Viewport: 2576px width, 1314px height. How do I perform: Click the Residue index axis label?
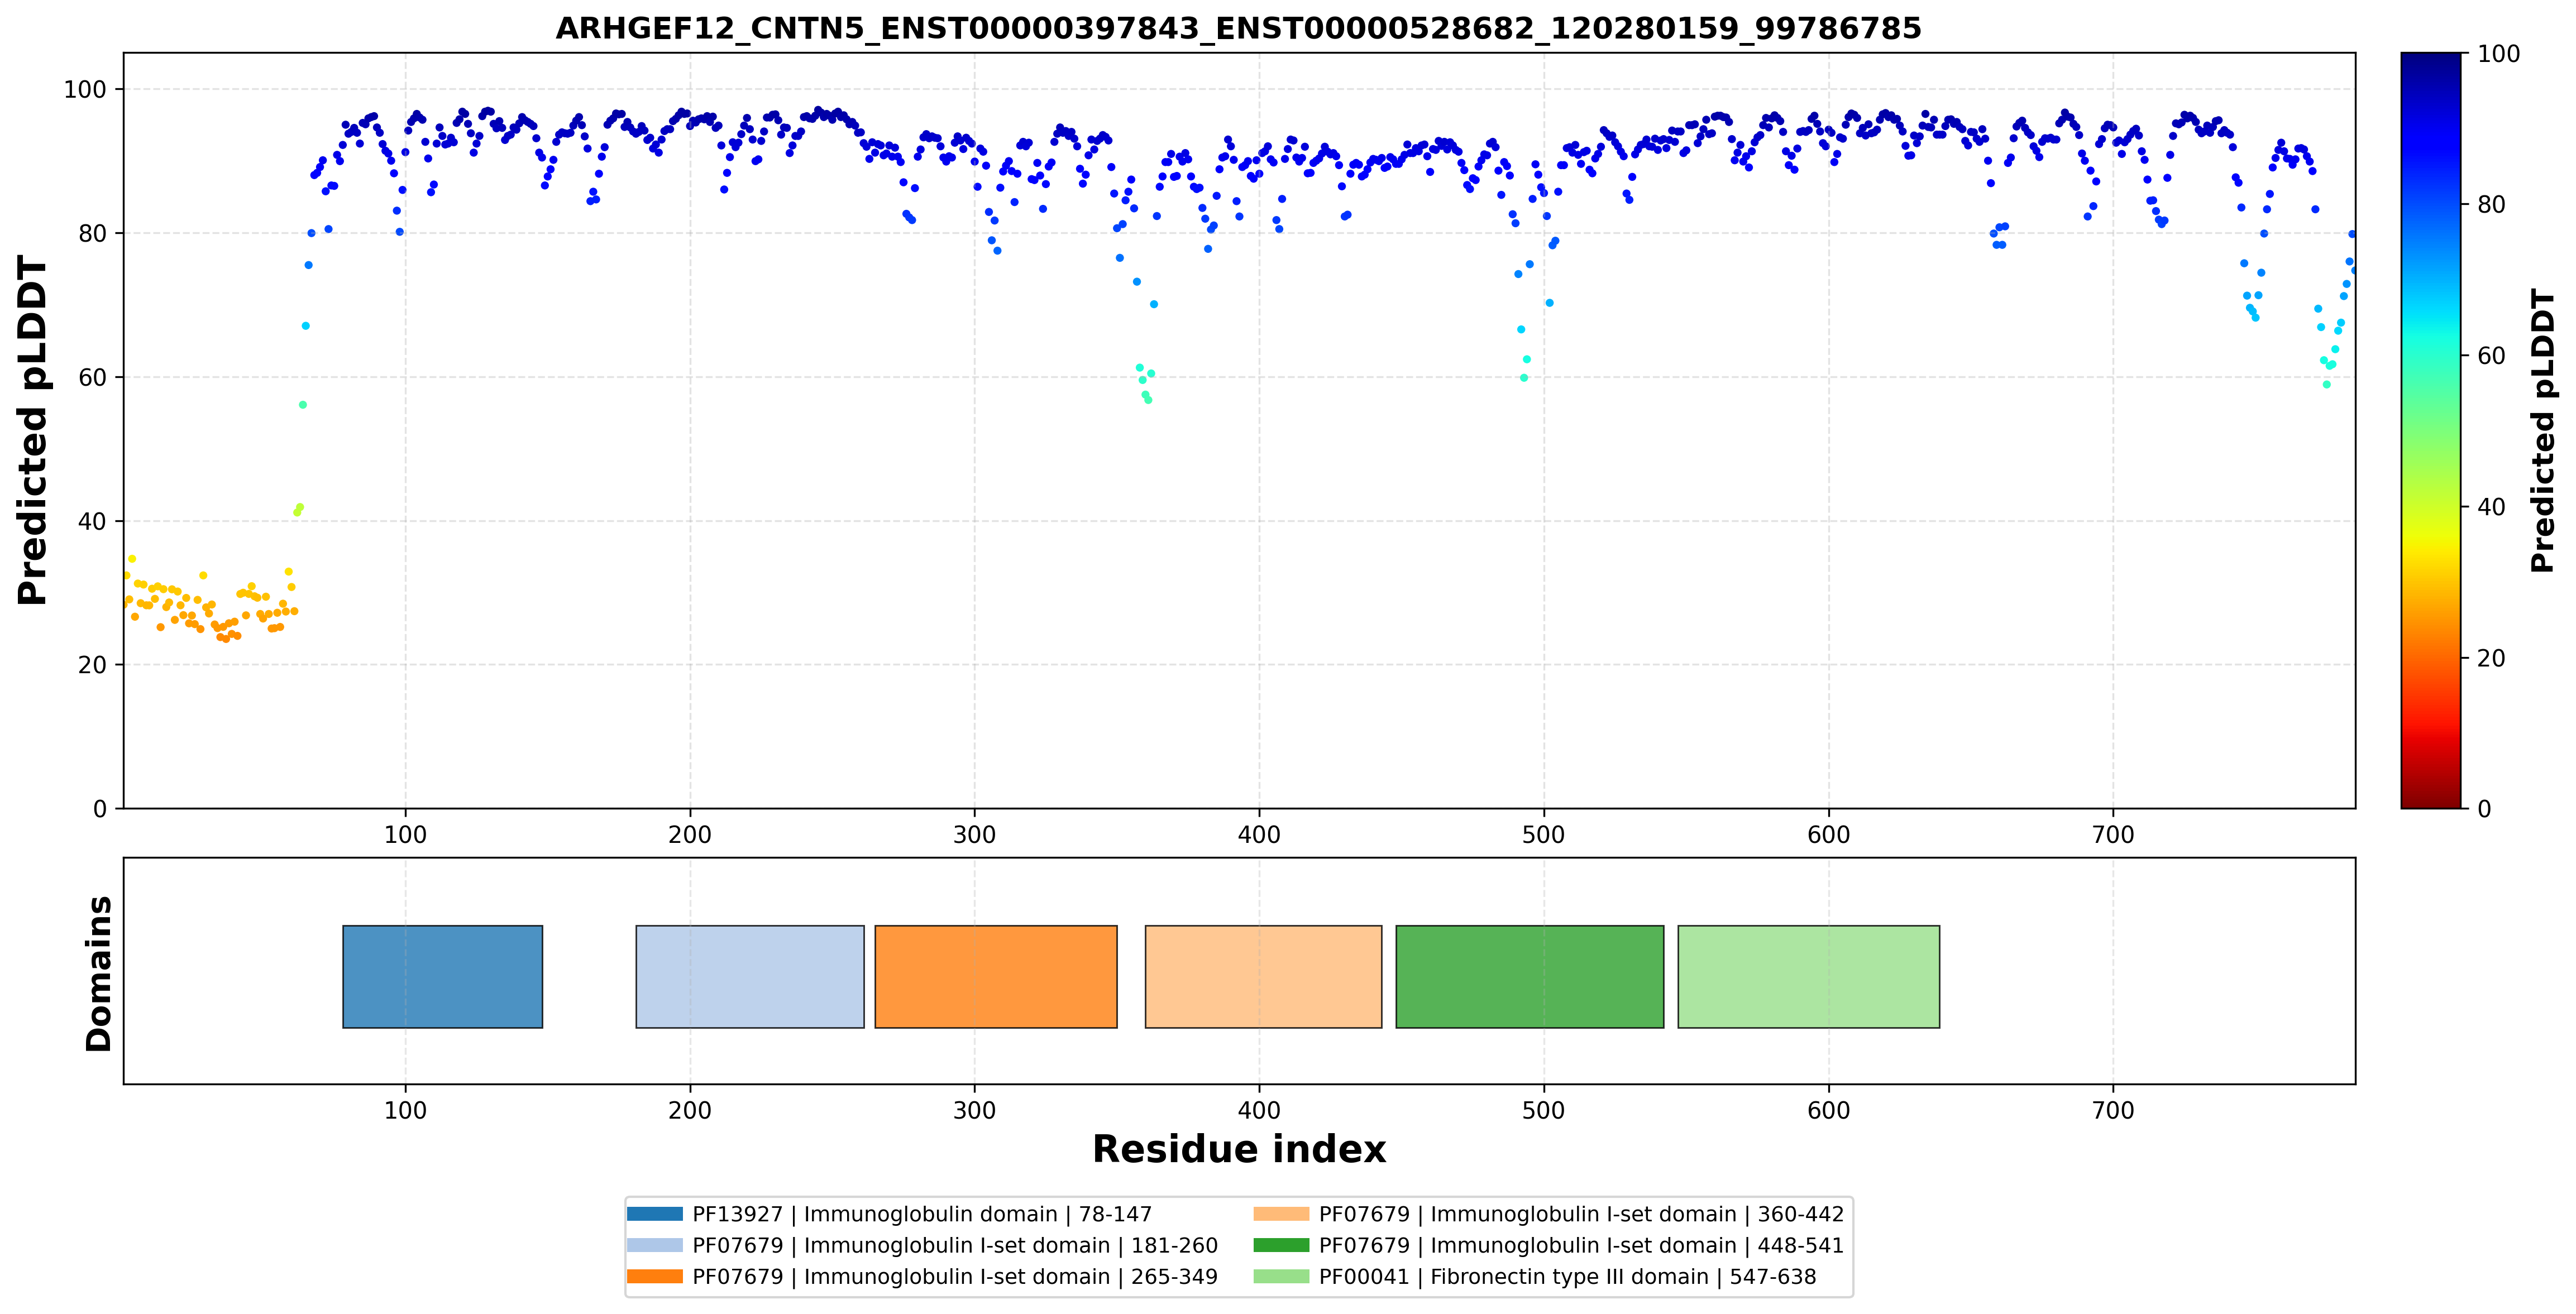(x=1239, y=1149)
